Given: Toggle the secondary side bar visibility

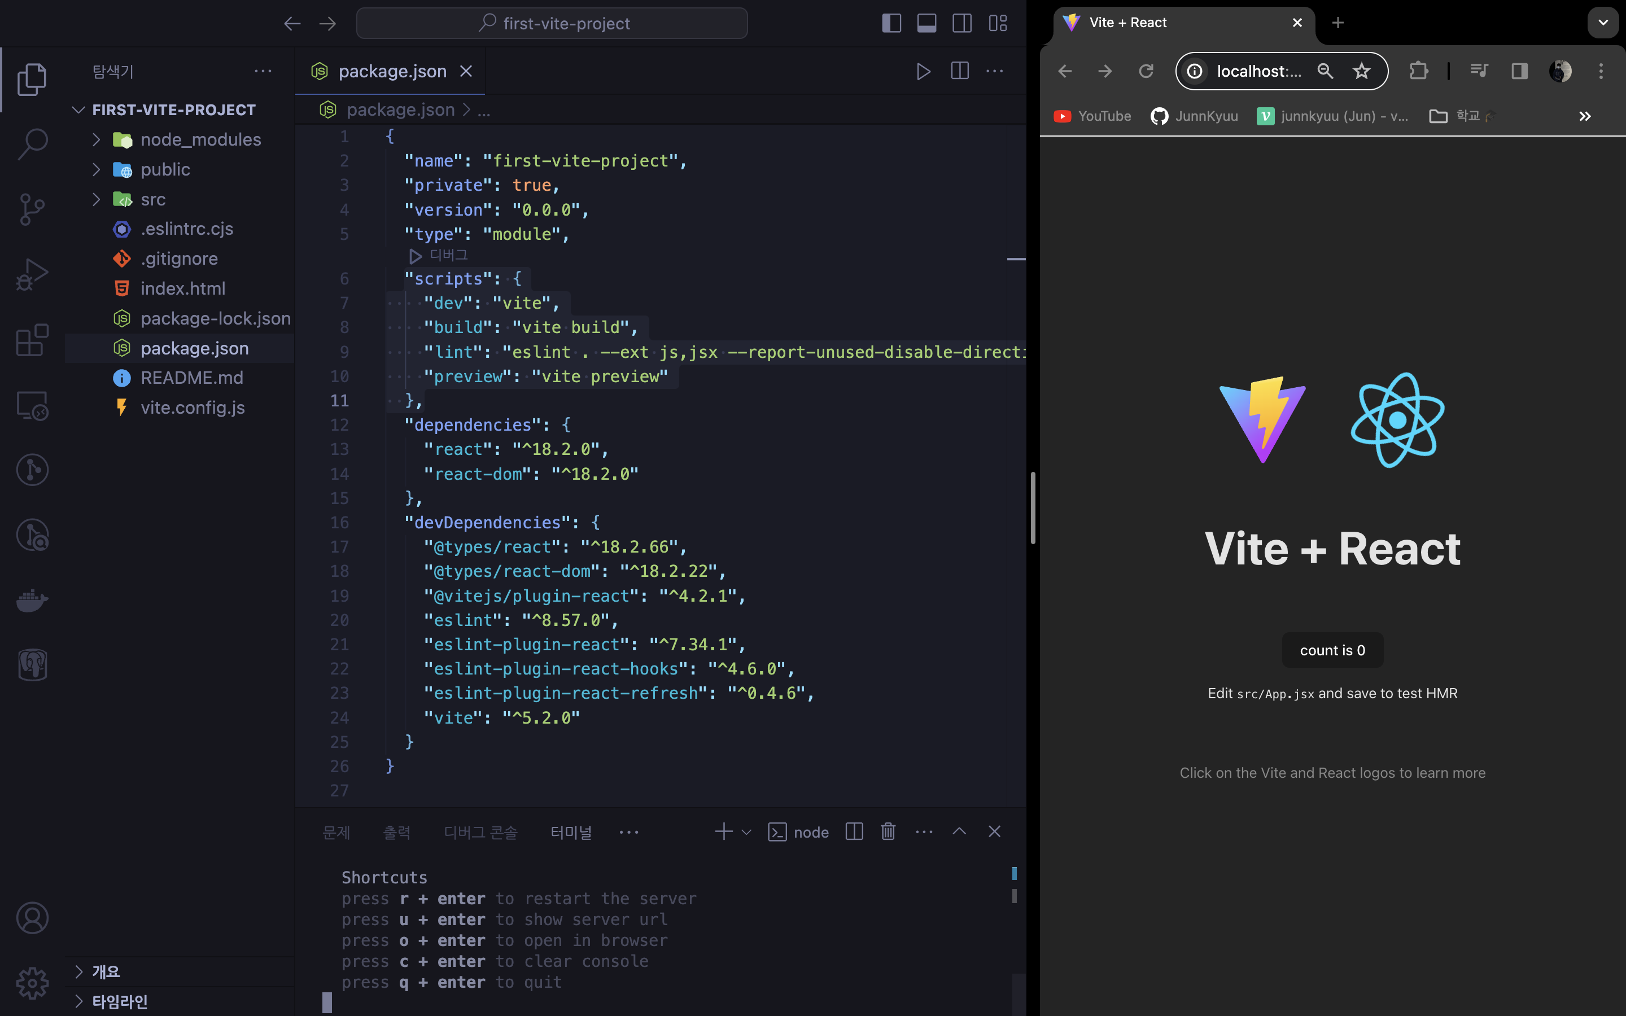Looking at the screenshot, I should click(x=961, y=24).
